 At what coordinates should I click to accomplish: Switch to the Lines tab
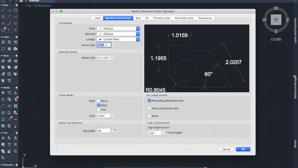(97, 18)
